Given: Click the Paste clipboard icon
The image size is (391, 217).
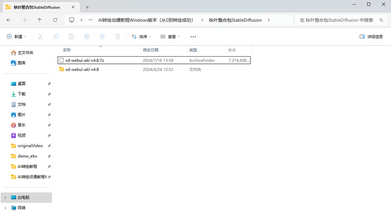Looking at the screenshot, I should coord(71,37).
